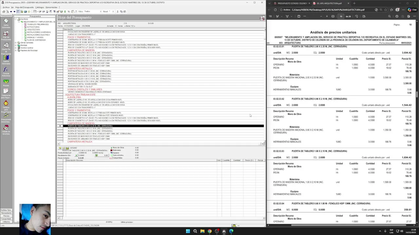Switch to PRESUPUESTO ESTADIO CELENDIN browser tab

click(x=292, y=3)
